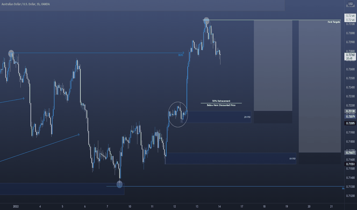357x210 pixels.
Task: Click the 0.72600 price scale value
Action: [350, 69]
